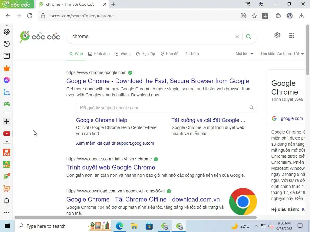Open a new browser tab
The width and height of the screenshot is (310, 232).
point(113,4)
